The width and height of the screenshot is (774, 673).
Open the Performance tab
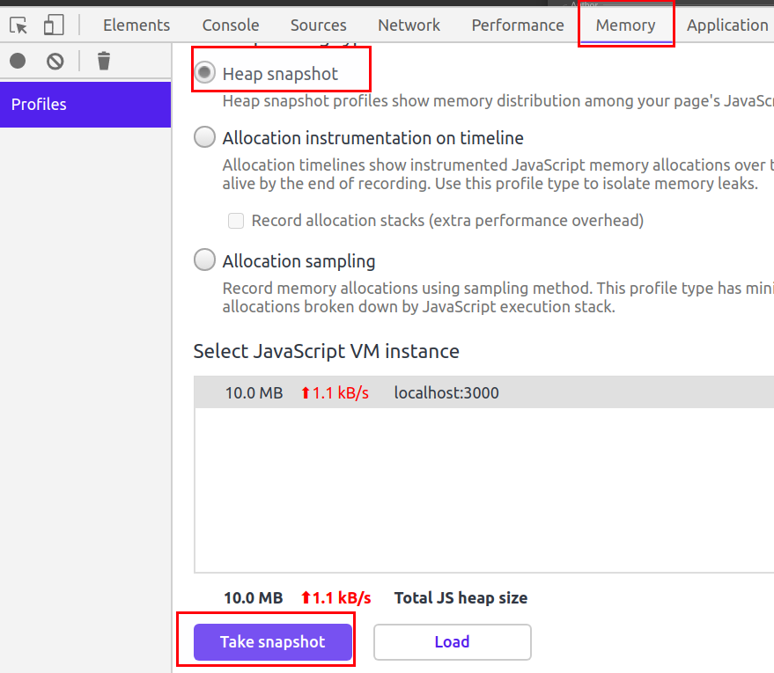coord(518,26)
